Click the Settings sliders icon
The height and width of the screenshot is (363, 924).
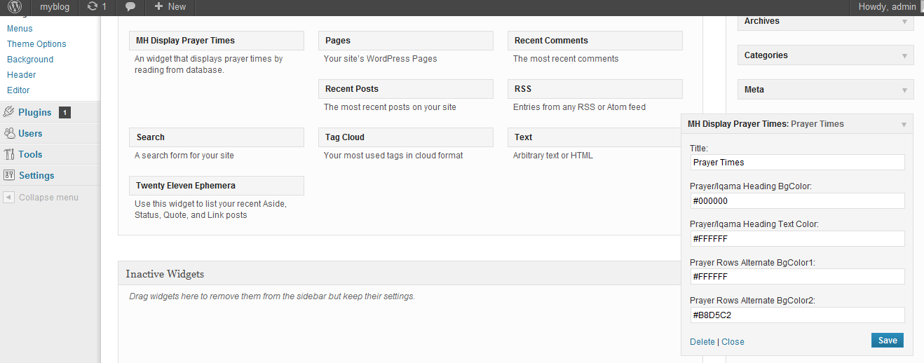point(9,175)
